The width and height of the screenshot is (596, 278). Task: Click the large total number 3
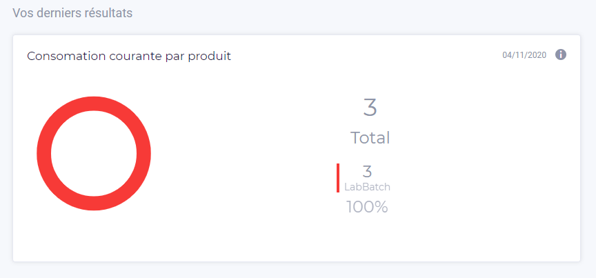click(370, 107)
